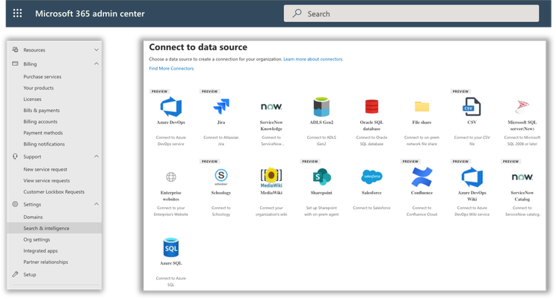Click the Connect to Confluence Cloud description
Image resolution: width=556 pixels, height=299 pixels.
click(x=421, y=211)
